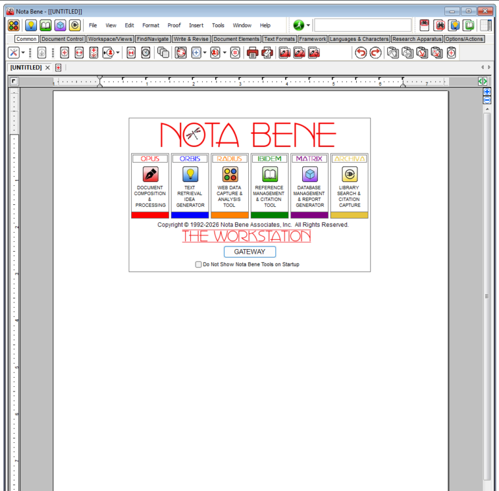Check Do Not Show Nota Bene Tools on Startup
Image resolution: width=499 pixels, height=491 pixels.
tap(198, 265)
